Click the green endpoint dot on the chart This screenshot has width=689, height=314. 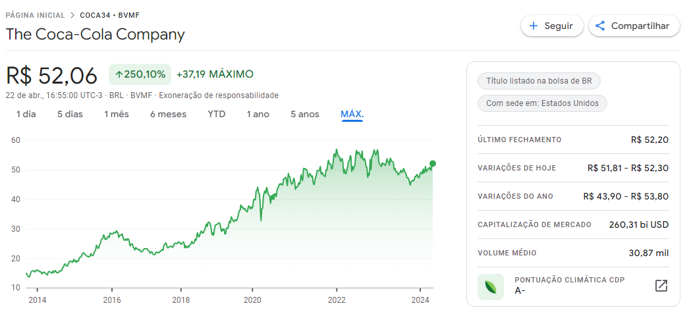click(433, 163)
